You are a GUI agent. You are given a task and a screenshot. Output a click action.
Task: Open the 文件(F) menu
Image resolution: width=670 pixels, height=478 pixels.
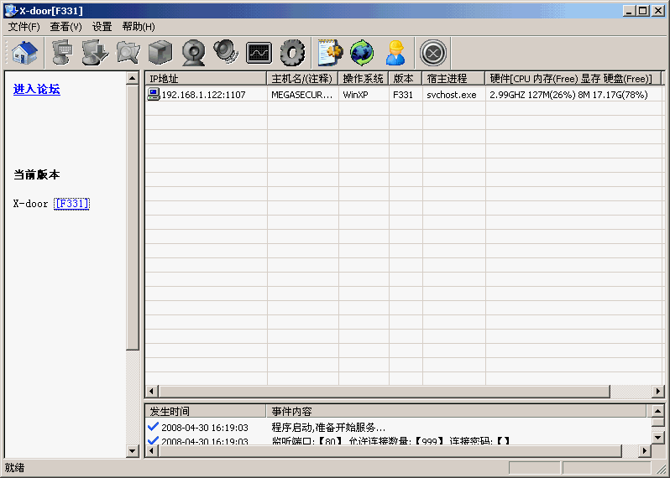click(24, 27)
